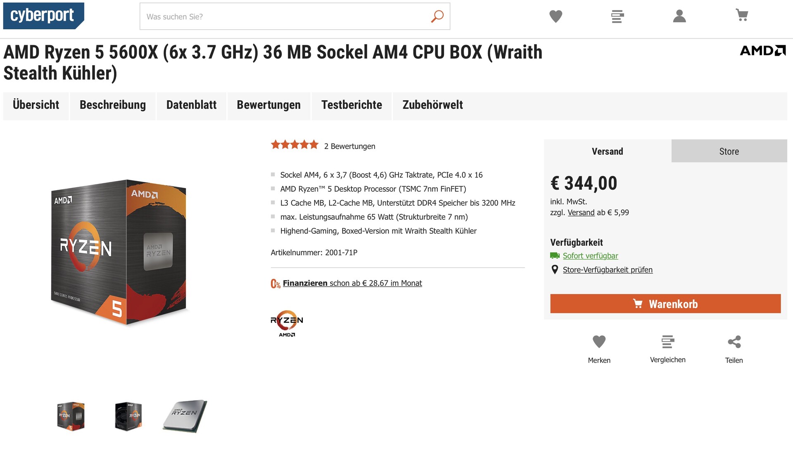Select the Ryzen CPU chip thumbnail
793x464 pixels.
pyautogui.click(x=185, y=416)
